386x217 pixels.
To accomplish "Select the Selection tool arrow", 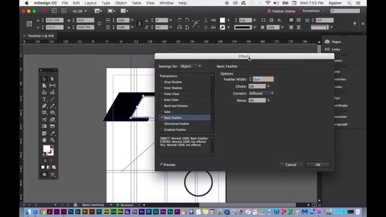I will pos(44,79).
